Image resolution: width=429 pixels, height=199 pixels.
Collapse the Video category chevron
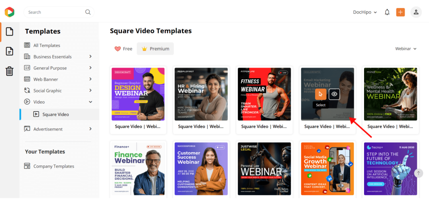[x=90, y=102]
